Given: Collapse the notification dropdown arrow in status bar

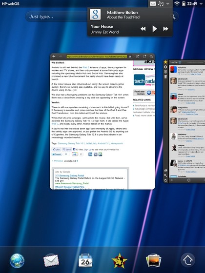Looking at the screenshot, I should coord(168,4).
